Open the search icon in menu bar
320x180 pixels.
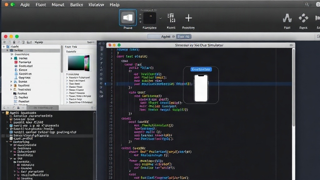307,4
